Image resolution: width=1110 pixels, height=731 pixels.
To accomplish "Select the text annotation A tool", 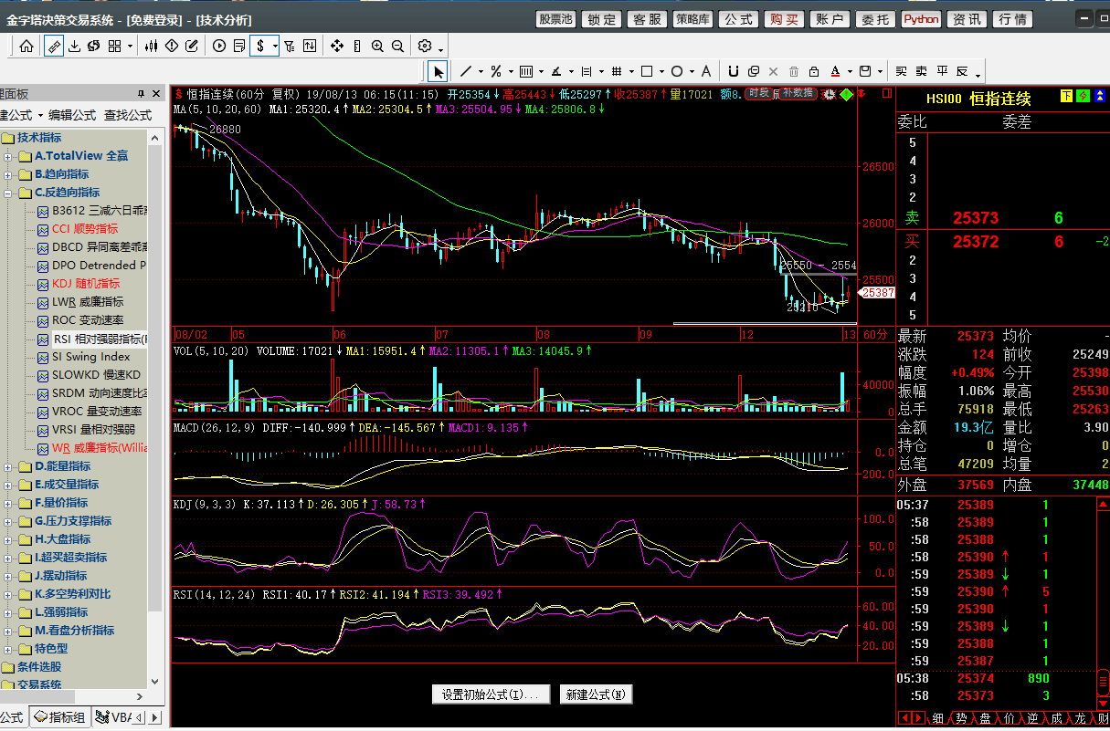I will (706, 71).
